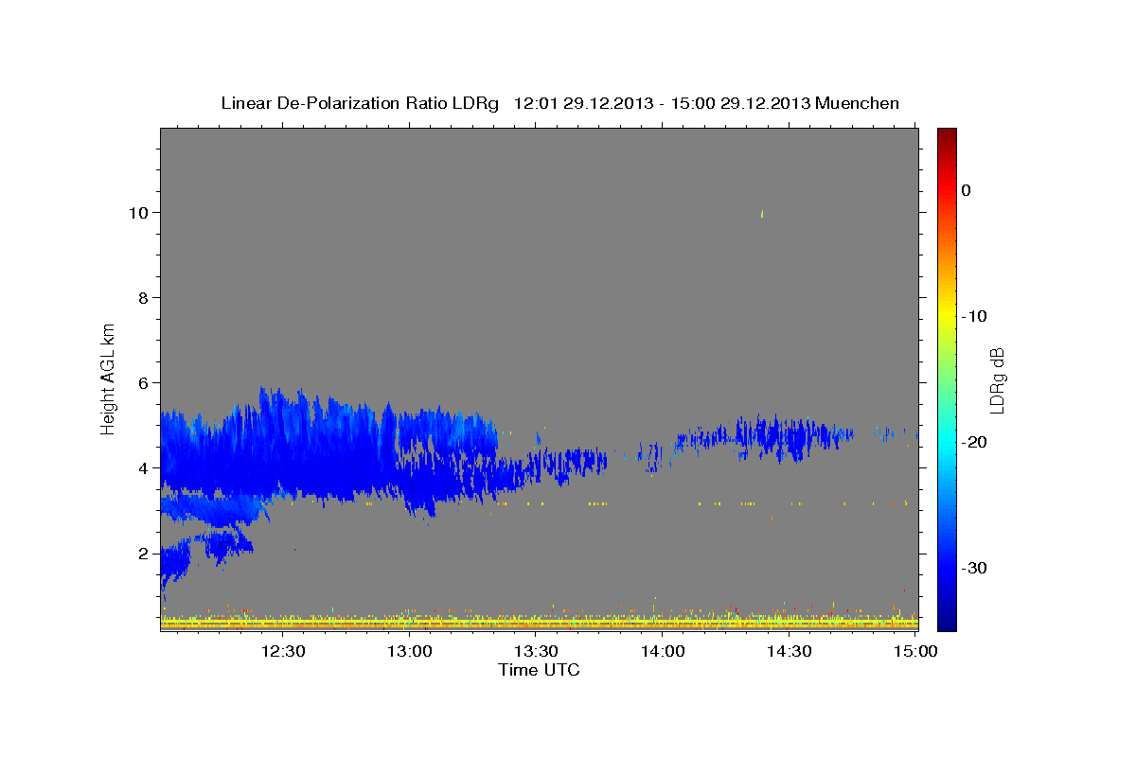Click the height tick label 8
The image size is (1136, 757).
(144, 297)
